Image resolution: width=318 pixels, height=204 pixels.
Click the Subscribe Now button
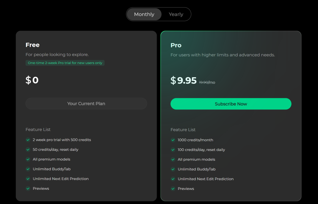tap(231, 104)
